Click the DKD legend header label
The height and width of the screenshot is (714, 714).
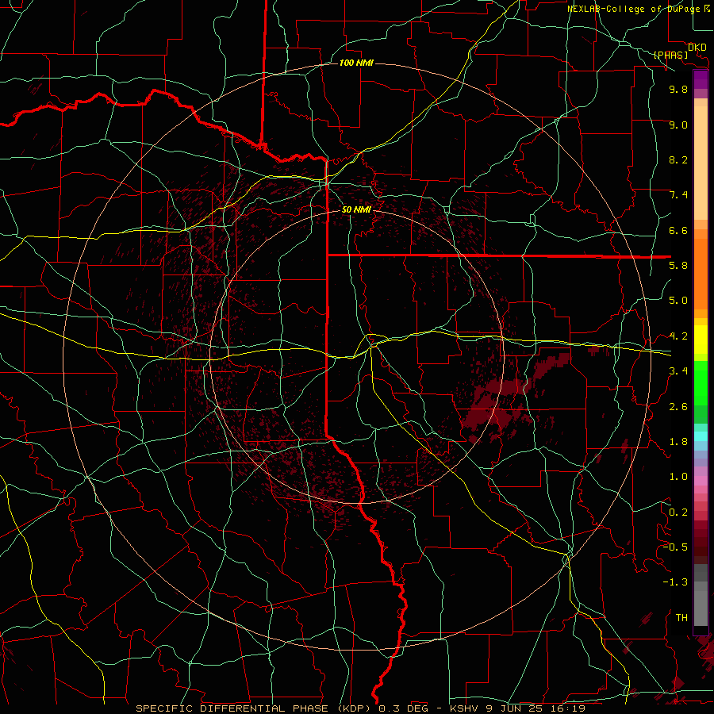tap(697, 47)
